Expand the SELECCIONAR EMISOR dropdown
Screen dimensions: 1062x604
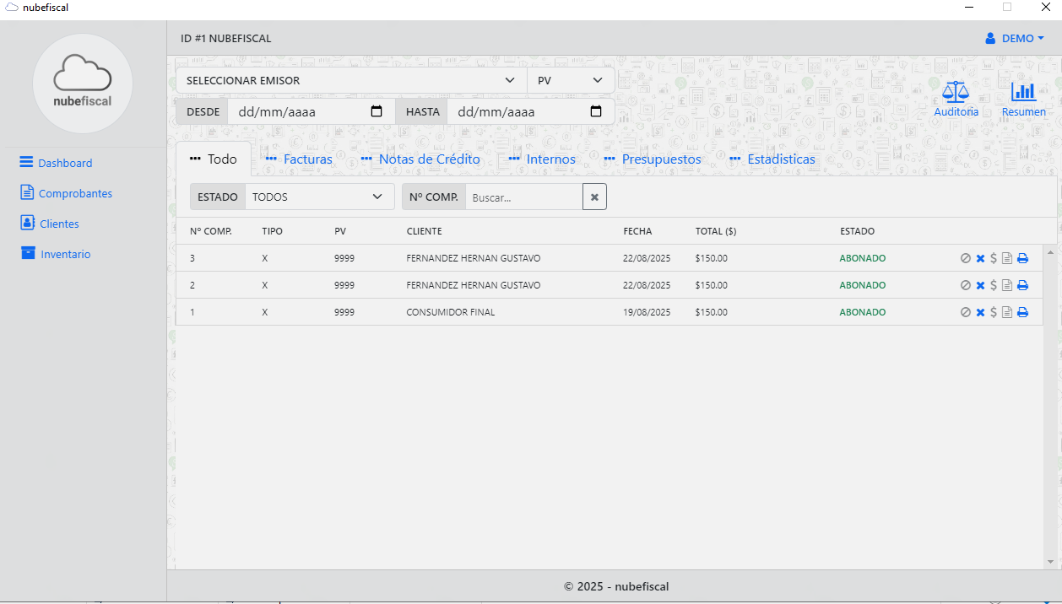click(x=351, y=81)
